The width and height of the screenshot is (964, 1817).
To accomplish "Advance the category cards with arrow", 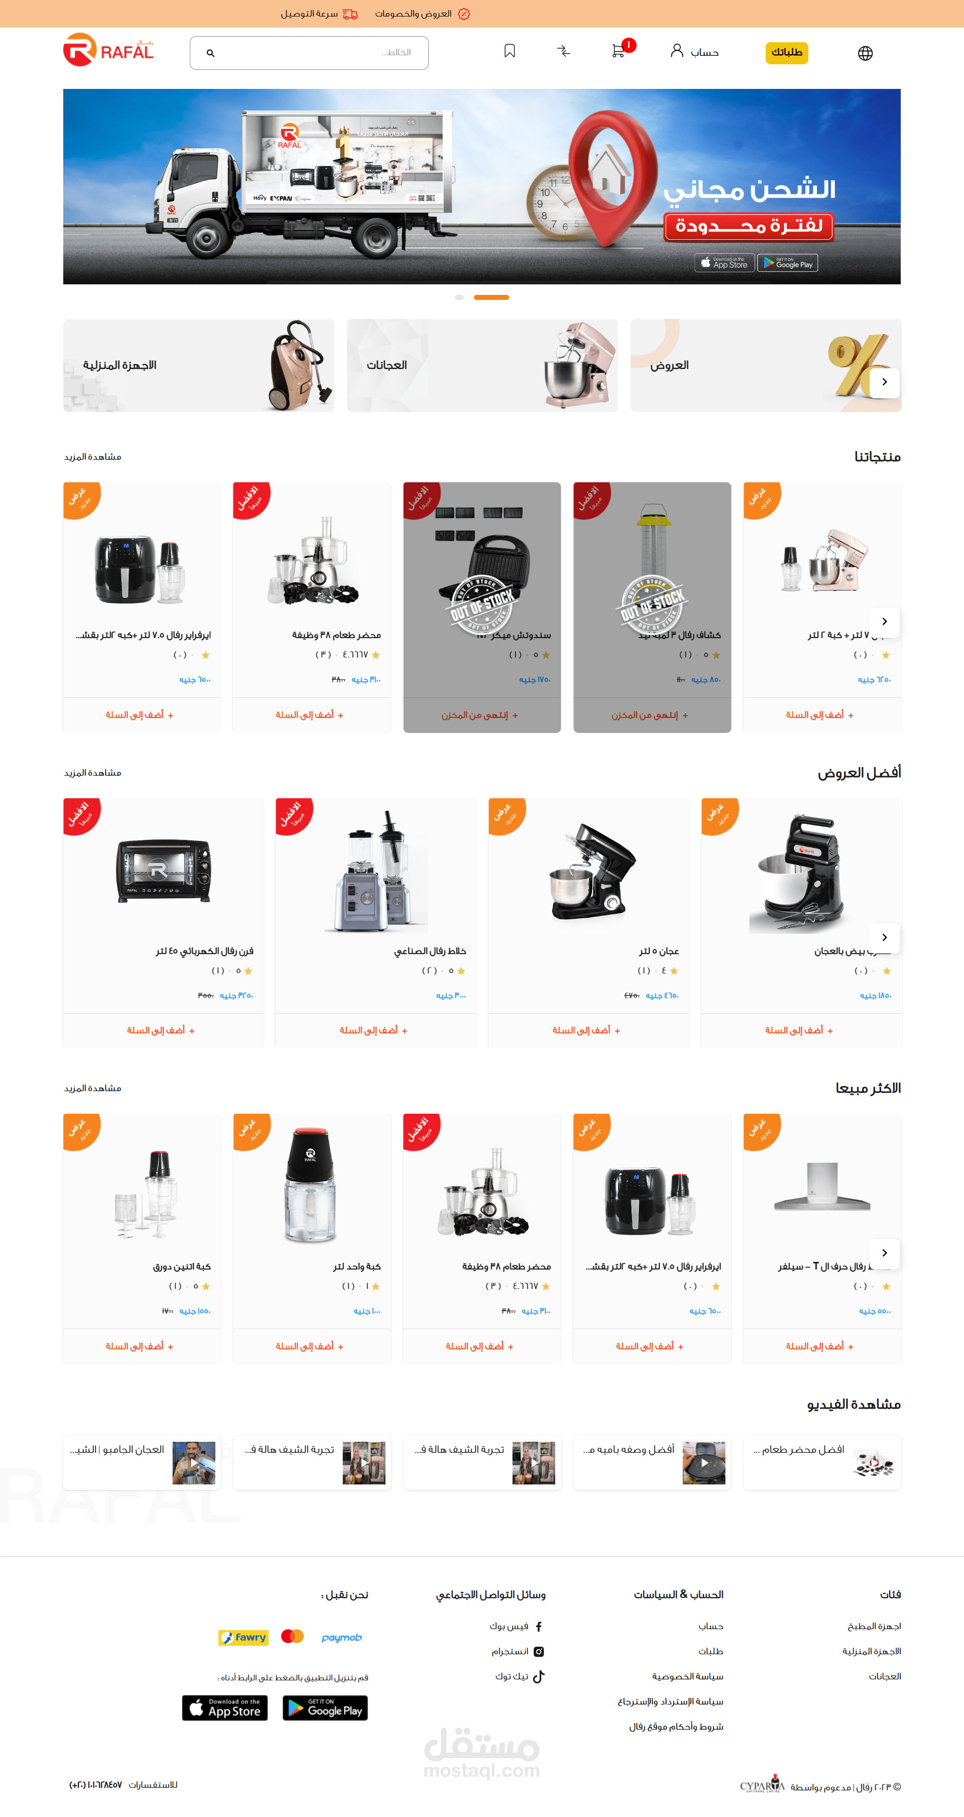I will click(884, 382).
